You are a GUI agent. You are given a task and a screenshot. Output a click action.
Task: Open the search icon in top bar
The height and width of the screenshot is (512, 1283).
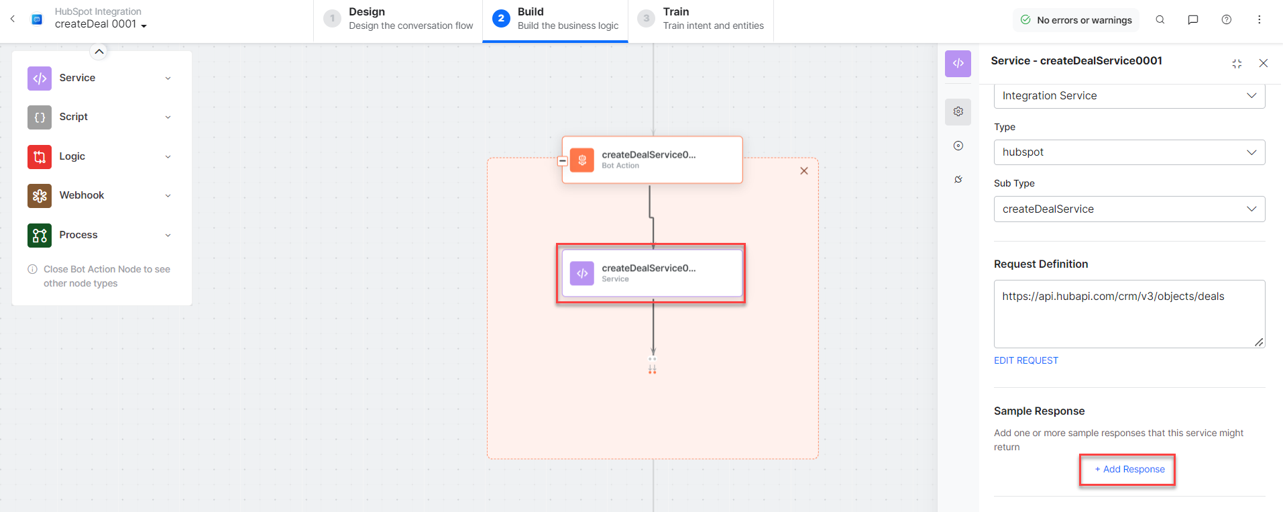click(1160, 20)
